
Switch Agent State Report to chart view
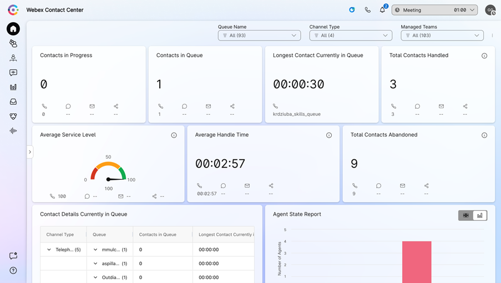pyautogui.click(x=480, y=216)
